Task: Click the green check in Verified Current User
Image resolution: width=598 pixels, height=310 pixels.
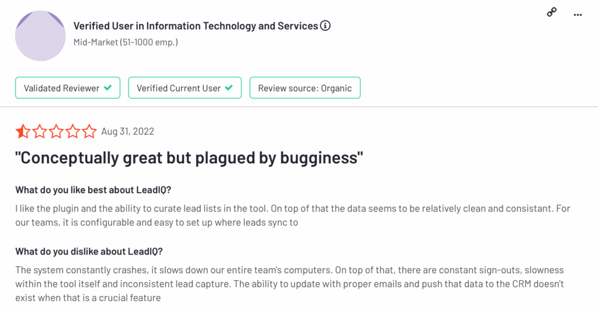Action: (x=229, y=88)
